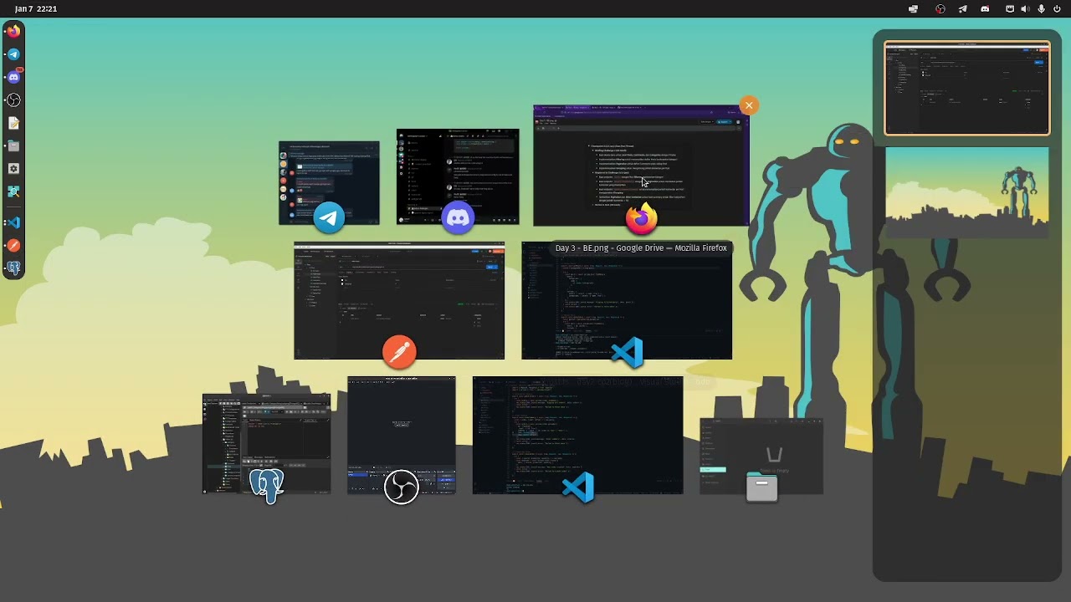Launch OBS Studio from the dock
The image size is (1071, 602).
(13, 100)
